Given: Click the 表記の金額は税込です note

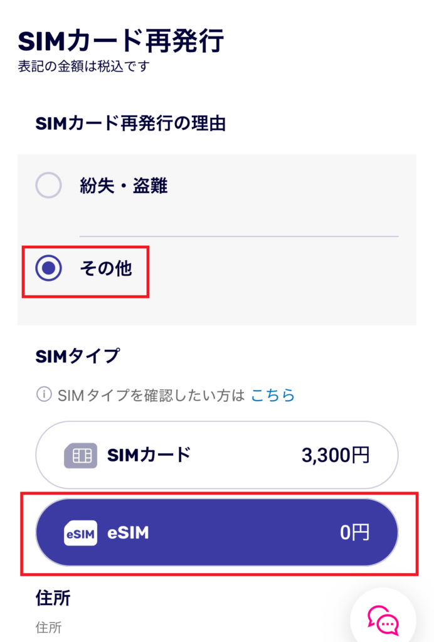Looking at the screenshot, I should (84, 65).
